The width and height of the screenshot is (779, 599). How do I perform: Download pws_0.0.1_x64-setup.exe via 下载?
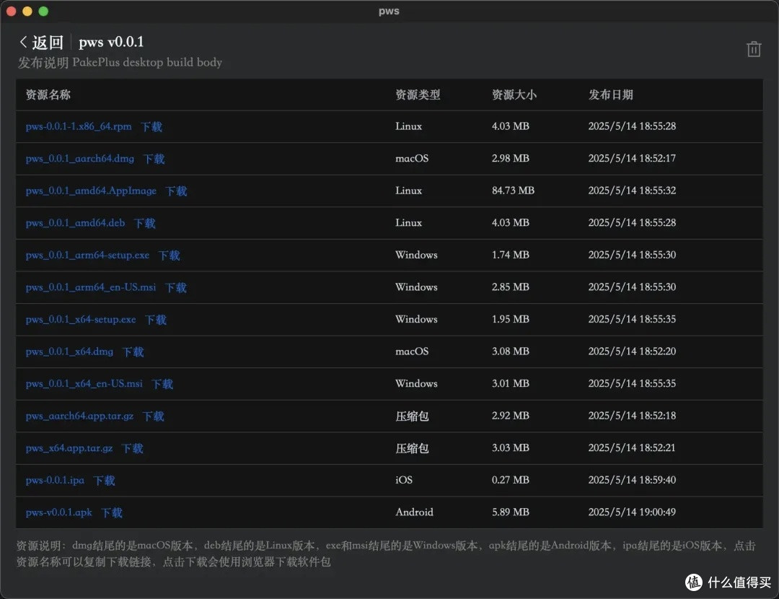point(156,320)
